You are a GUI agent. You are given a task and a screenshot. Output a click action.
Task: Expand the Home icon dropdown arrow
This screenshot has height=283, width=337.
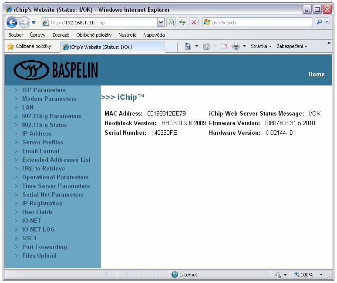click(196, 46)
